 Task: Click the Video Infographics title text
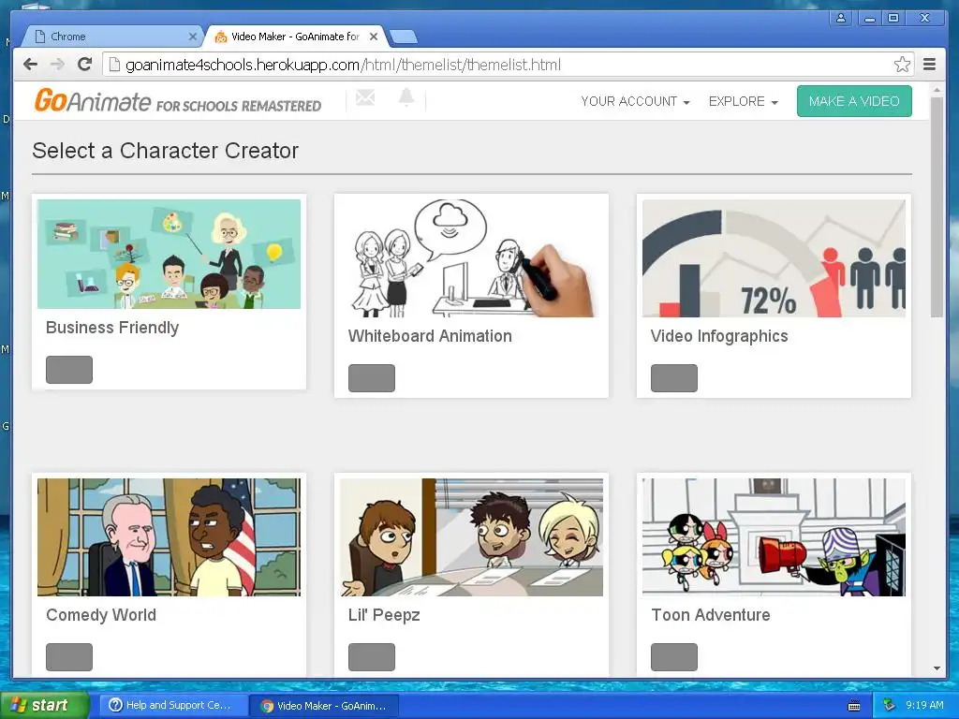[719, 336]
